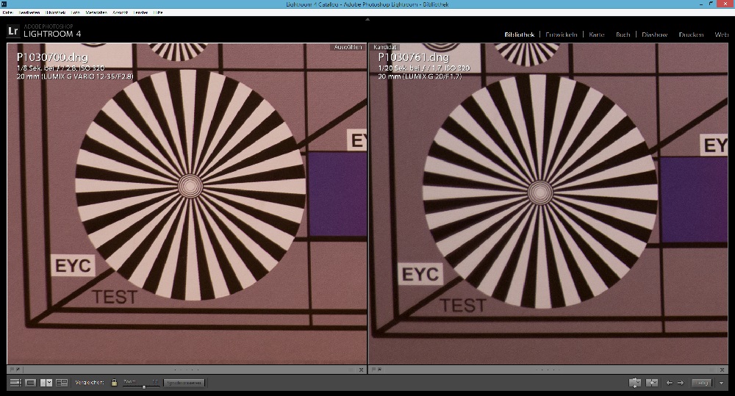Select the compare view XY icon

[46, 383]
